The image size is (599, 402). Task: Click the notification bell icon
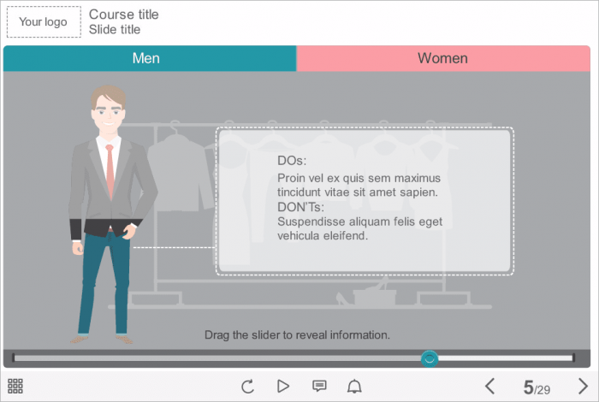354,387
